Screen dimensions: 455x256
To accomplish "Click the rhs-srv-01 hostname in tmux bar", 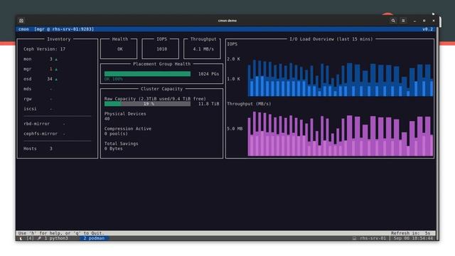I will tap(373, 238).
